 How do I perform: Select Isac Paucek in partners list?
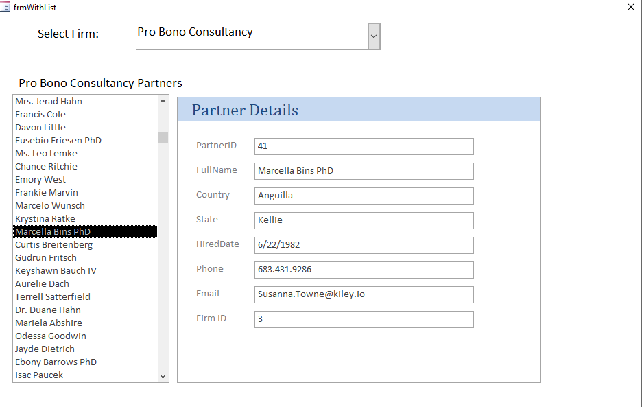pos(39,375)
